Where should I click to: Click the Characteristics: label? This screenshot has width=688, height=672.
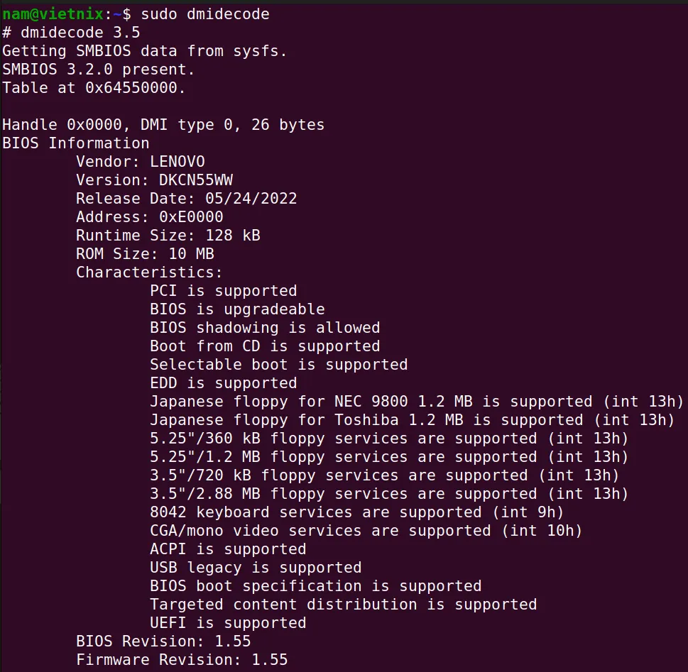click(x=150, y=272)
